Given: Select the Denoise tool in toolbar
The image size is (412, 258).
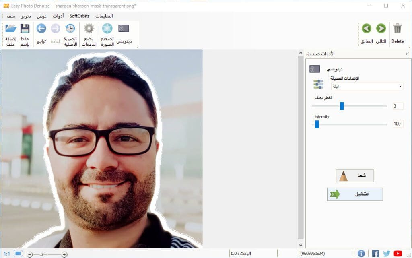Looking at the screenshot, I should point(124,29).
